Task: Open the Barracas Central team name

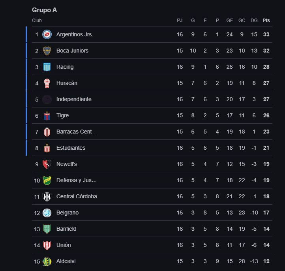Action: click(x=77, y=132)
